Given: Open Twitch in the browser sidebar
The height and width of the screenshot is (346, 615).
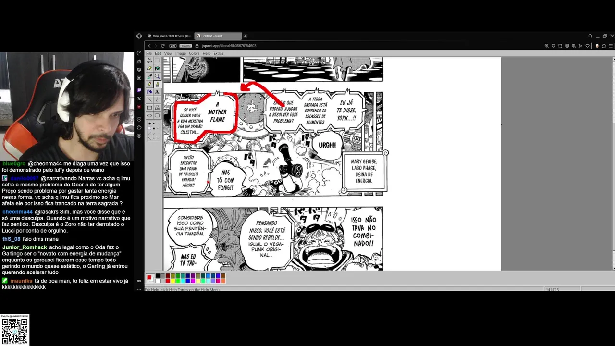Looking at the screenshot, I should (x=139, y=90).
